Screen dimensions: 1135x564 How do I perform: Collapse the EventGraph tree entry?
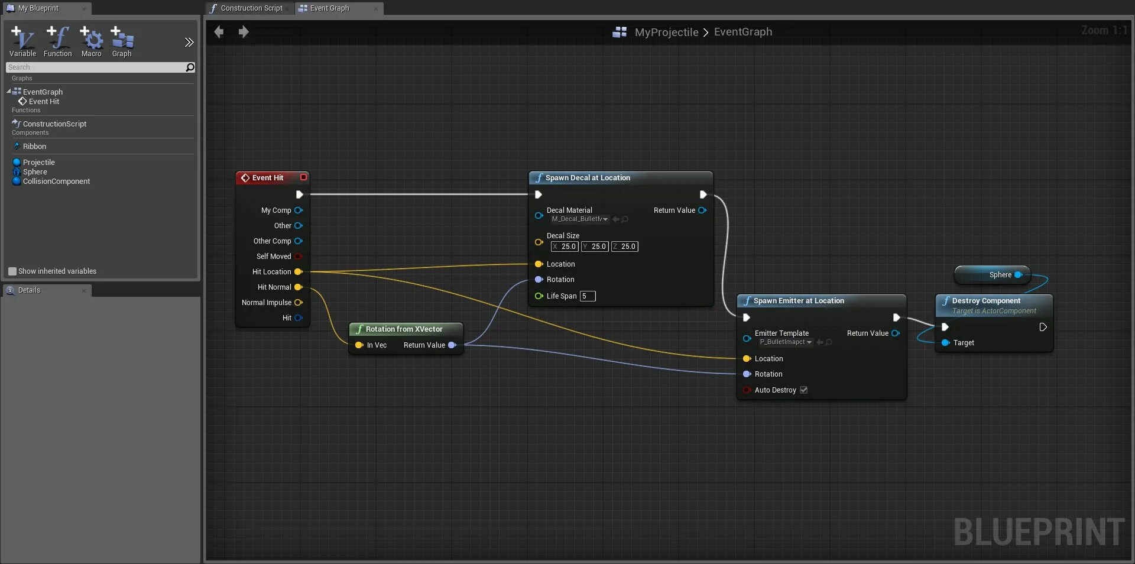point(9,92)
